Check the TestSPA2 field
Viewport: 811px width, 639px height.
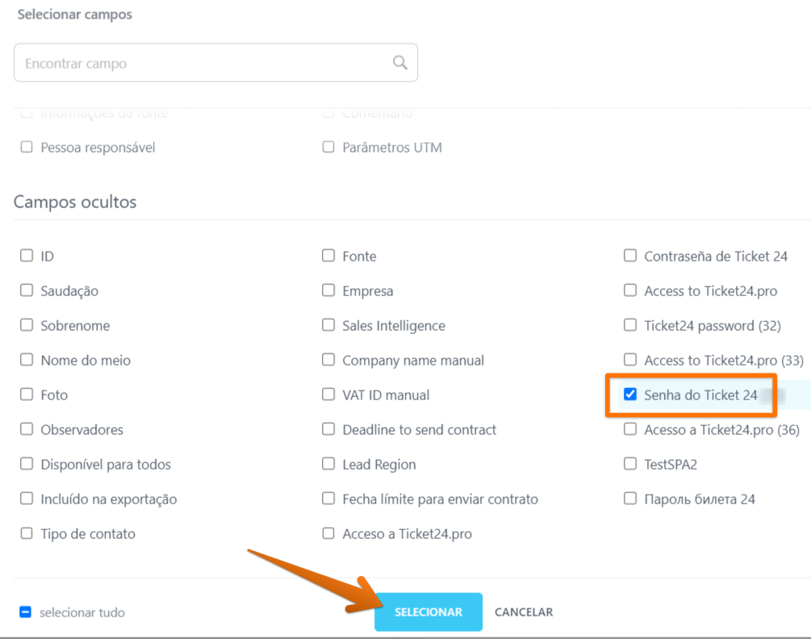pos(630,464)
